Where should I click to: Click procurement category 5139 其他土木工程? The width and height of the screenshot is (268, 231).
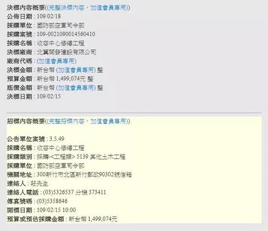pos(101,157)
